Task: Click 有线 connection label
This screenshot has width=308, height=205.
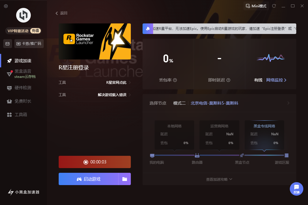Action: (258, 80)
